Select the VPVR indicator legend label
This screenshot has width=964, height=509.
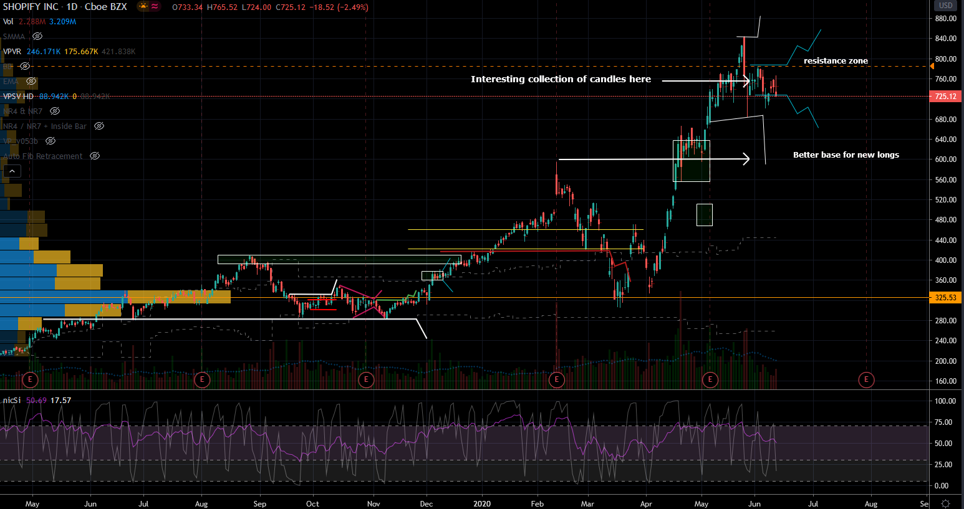pos(12,52)
